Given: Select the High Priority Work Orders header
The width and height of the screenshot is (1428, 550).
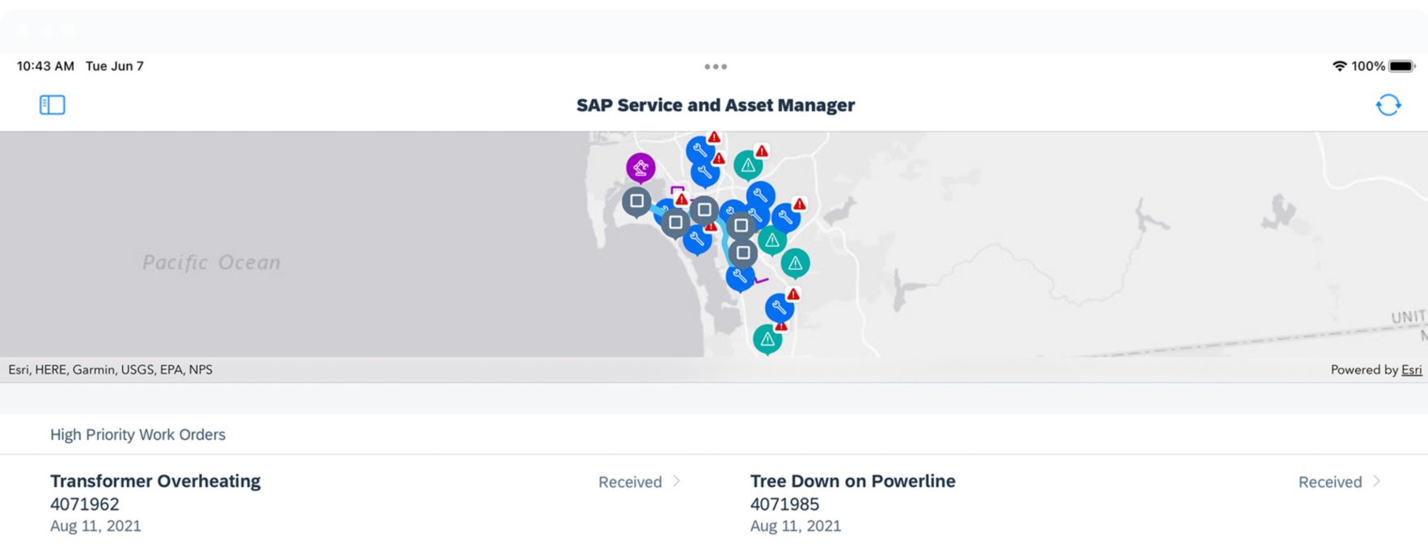Looking at the screenshot, I should coord(137,434).
